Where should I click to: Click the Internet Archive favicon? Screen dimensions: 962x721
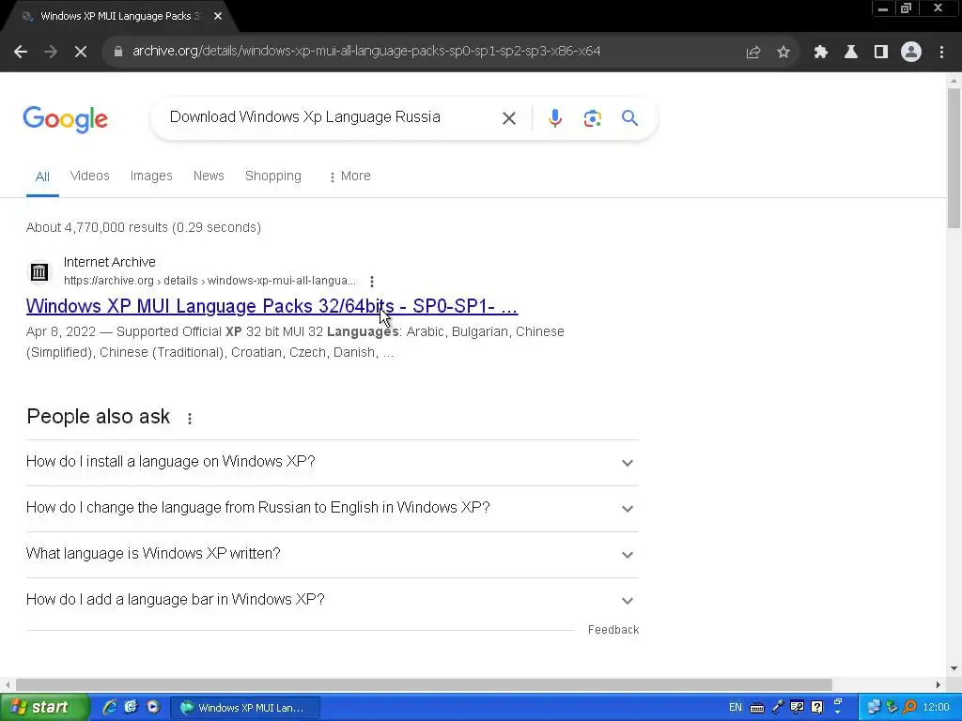coord(39,271)
